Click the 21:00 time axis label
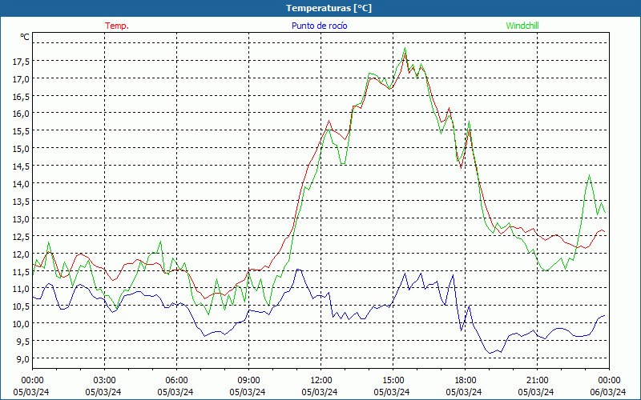The image size is (641, 400). pyautogui.click(x=537, y=380)
